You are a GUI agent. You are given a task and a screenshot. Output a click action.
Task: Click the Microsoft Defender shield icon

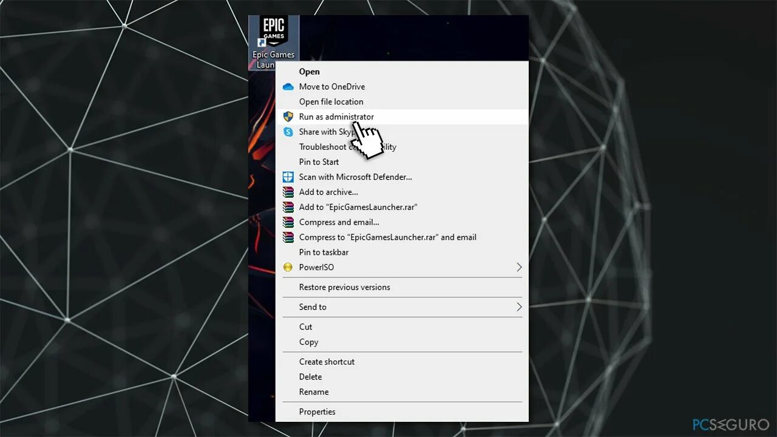click(288, 177)
